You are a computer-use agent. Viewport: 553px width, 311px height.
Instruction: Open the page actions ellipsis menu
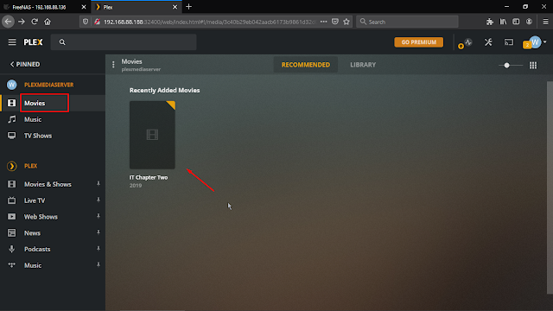click(323, 22)
